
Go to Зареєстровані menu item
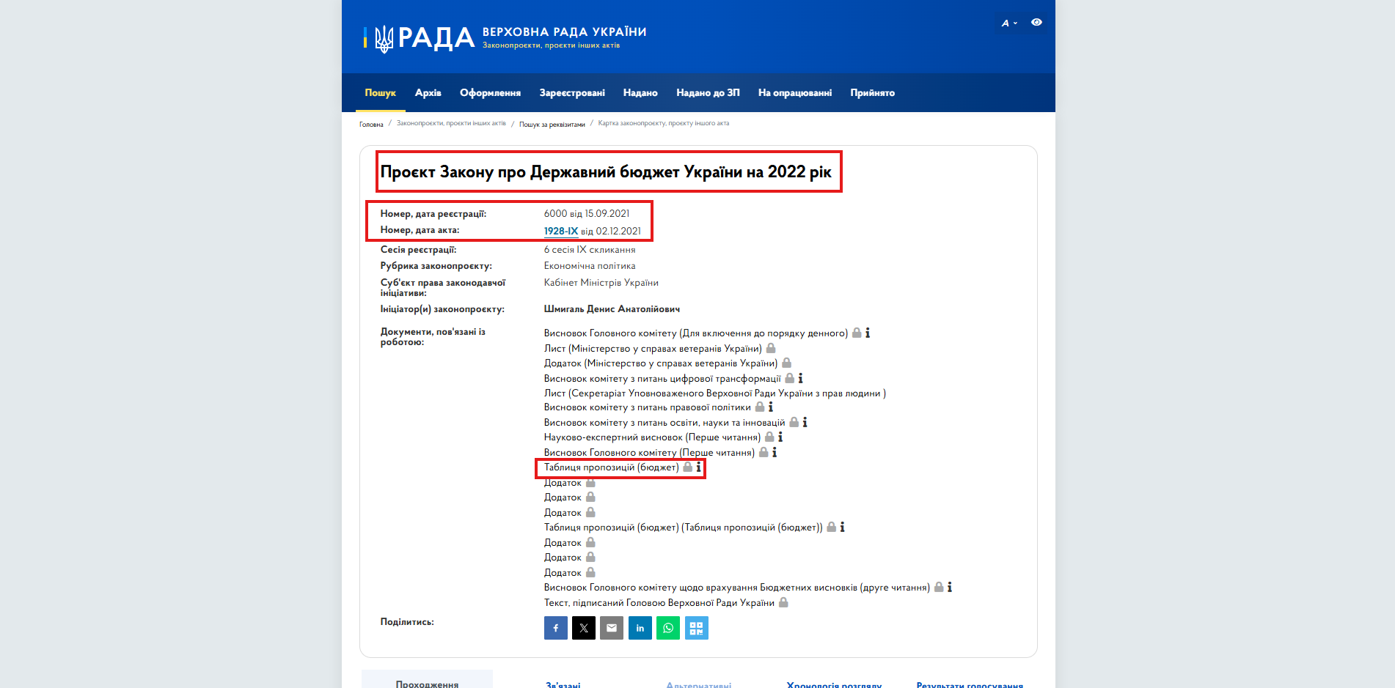(572, 92)
